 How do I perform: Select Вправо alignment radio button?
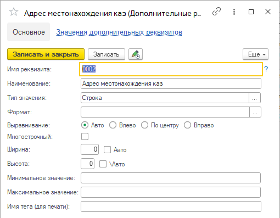pos(187,125)
